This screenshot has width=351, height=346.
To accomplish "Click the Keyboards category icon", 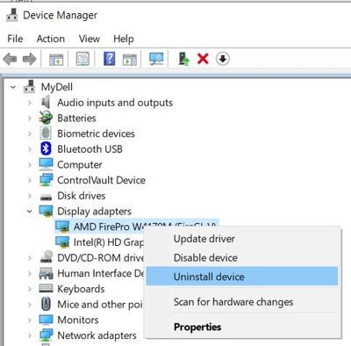I will pos(46,289).
